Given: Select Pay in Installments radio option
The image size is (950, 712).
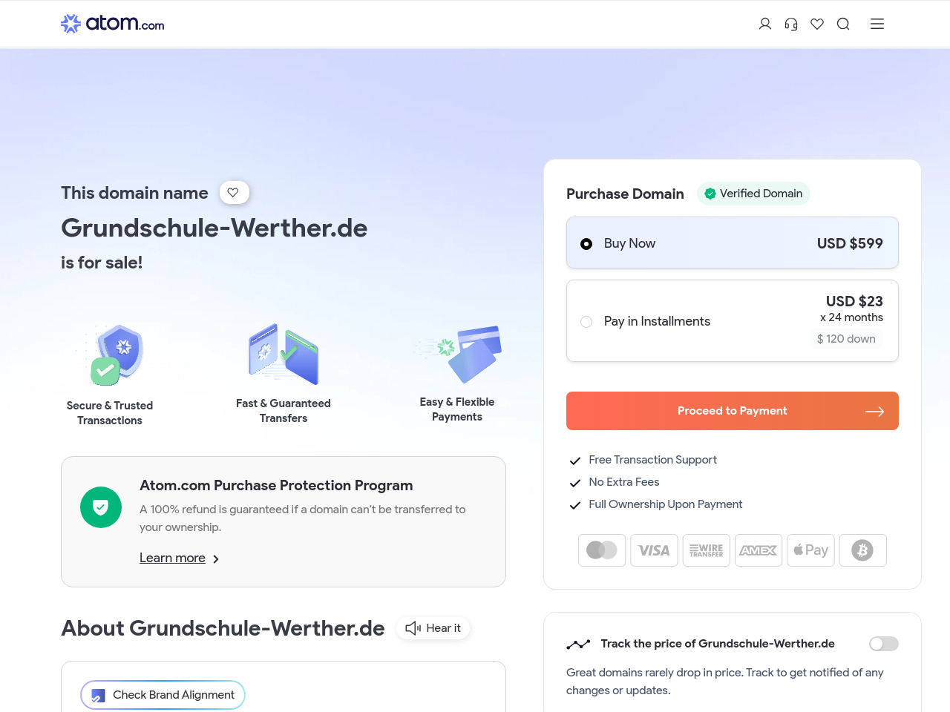Looking at the screenshot, I should pyautogui.click(x=586, y=322).
